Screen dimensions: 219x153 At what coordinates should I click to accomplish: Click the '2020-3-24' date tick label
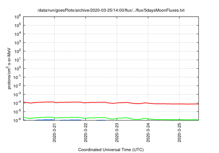tap(148, 133)
